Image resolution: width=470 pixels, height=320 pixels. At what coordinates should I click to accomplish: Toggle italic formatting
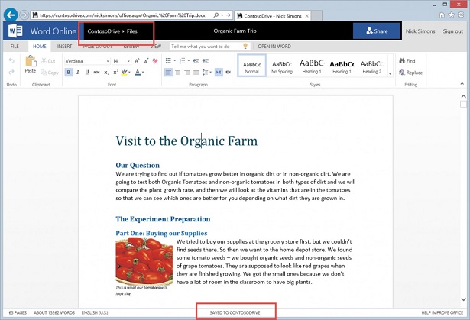pos(78,73)
